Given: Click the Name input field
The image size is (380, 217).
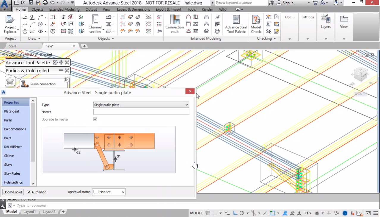Looking at the screenshot, I should [x=141, y=112].
